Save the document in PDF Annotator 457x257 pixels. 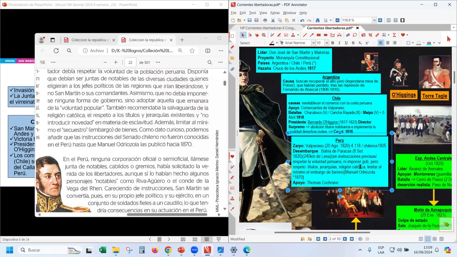tap(249, 20)
